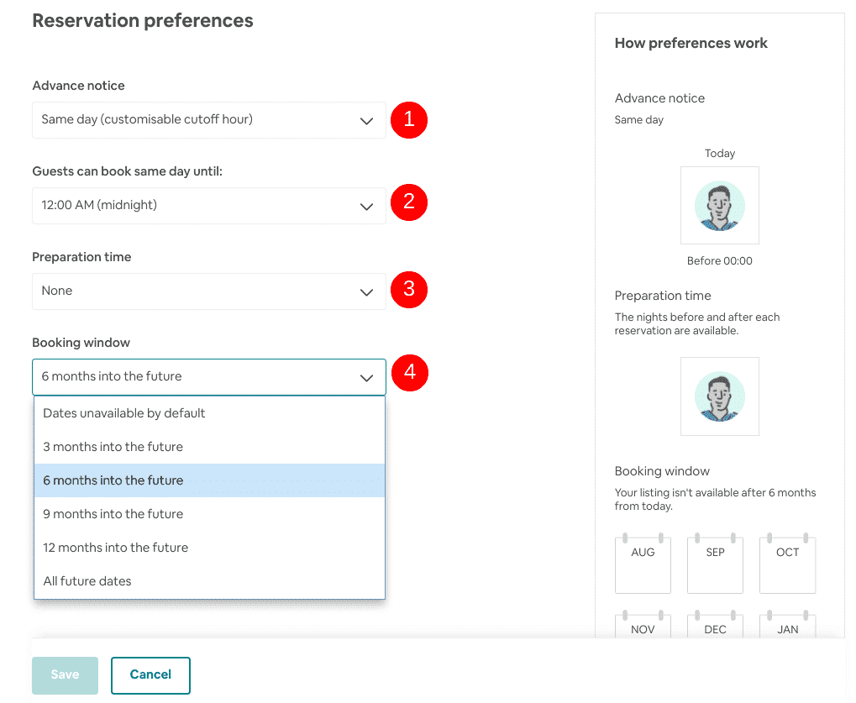This screenshot has width=856, height=703.
Task: Click the red marker numbered 4
Action: tap(408, 372)
